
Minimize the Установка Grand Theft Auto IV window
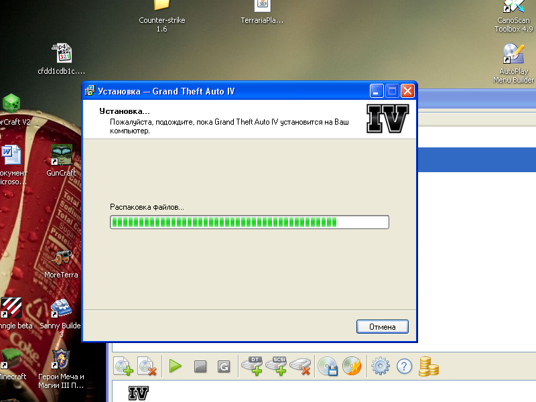coord(377,91)
